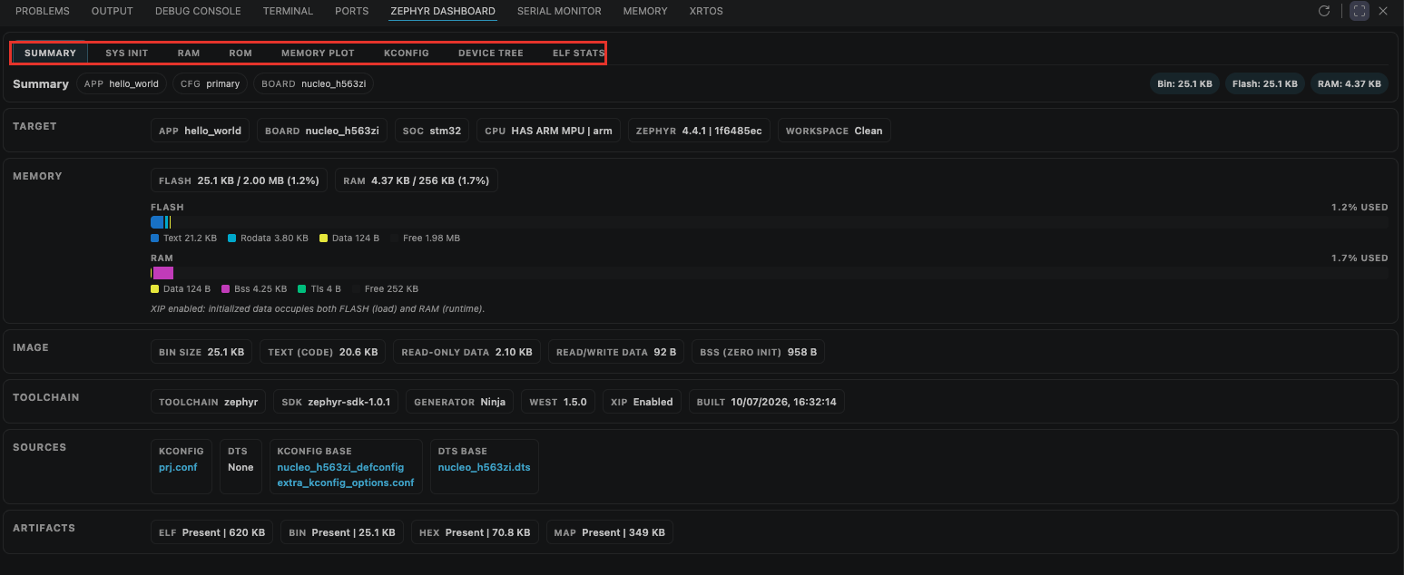Click the XIP Enabled chip
Screen dimensions: 1404x575
(642, 402)
